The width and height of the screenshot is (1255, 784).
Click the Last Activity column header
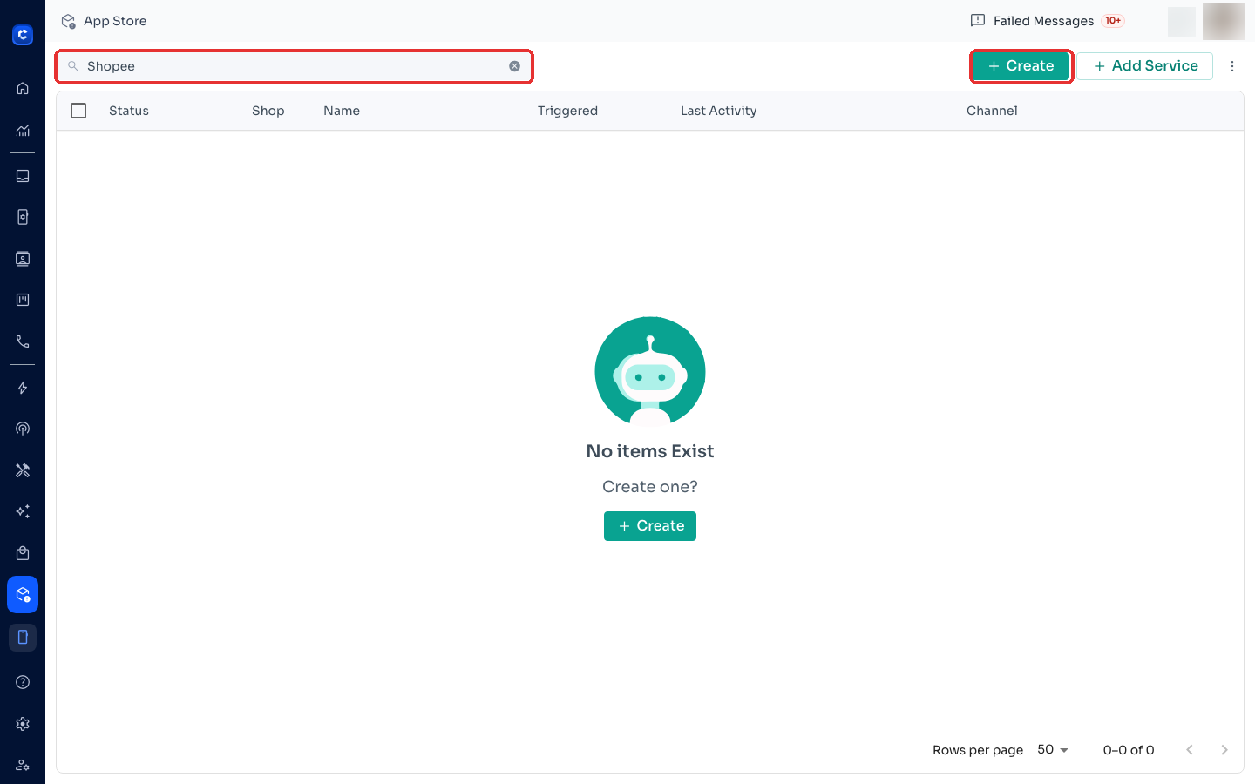[718, 111]
